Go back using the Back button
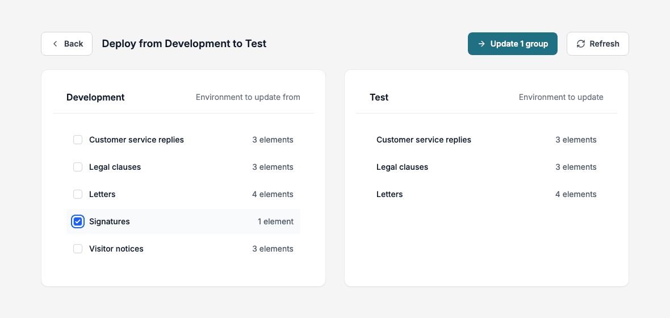 (66, 44)
